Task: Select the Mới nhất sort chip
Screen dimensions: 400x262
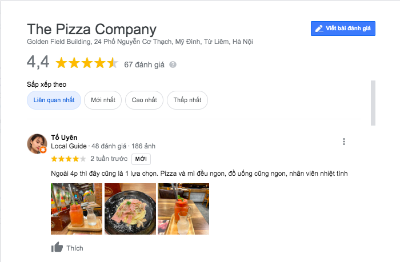Action: pyautogui.click(x=103, y=100)
